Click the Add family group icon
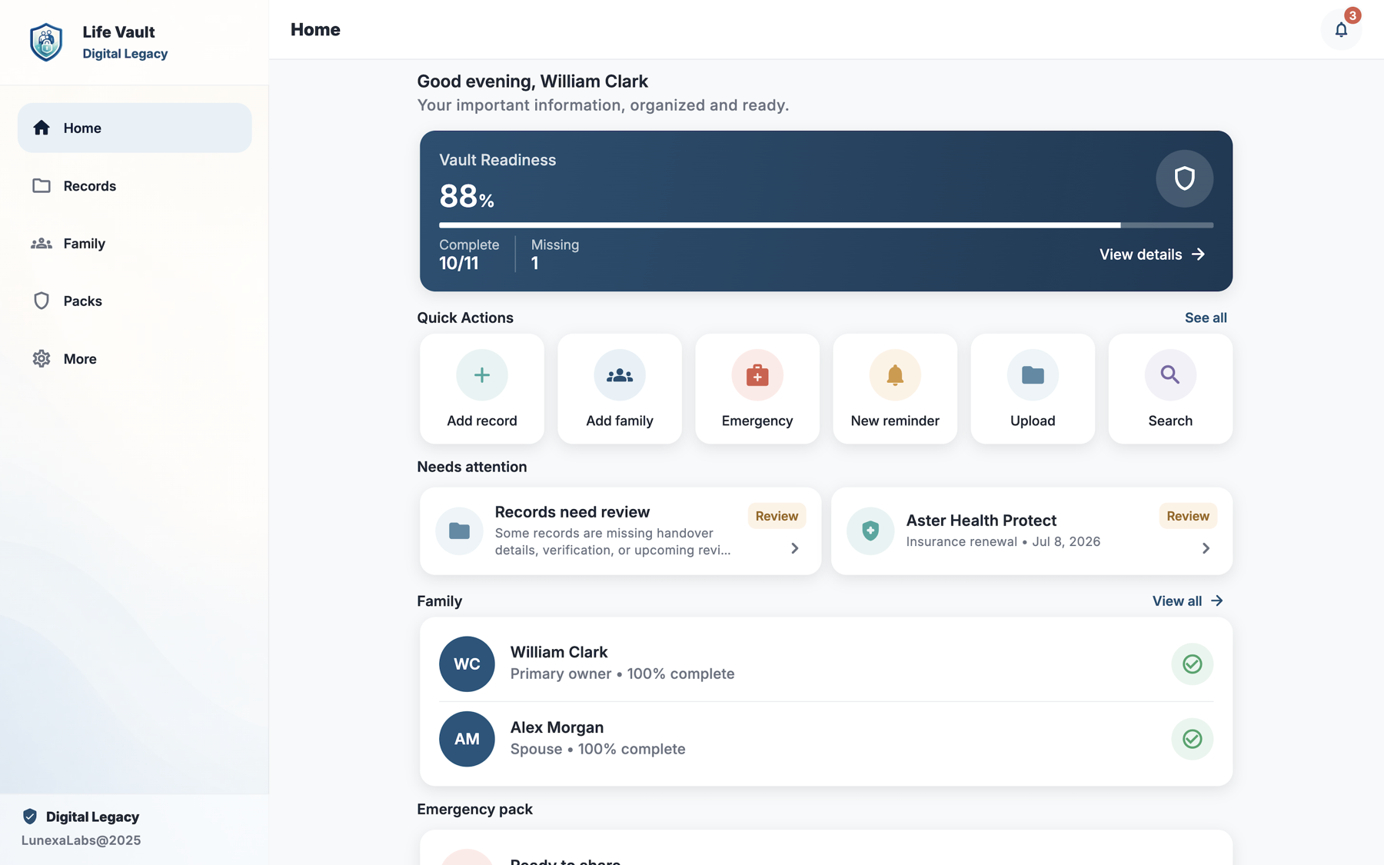 tap(620, 375)
